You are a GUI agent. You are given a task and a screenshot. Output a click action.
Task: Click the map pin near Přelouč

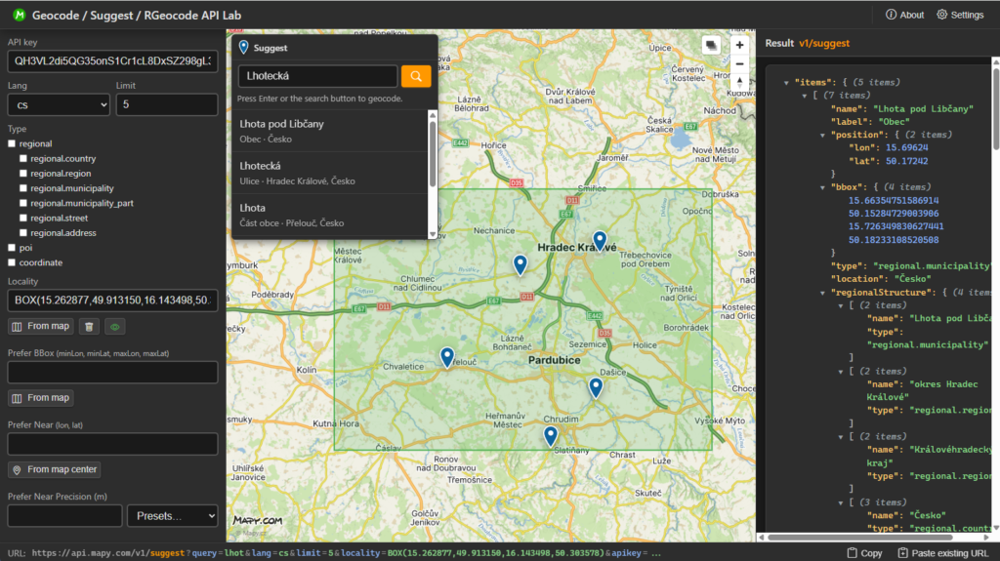pos(447,358)
